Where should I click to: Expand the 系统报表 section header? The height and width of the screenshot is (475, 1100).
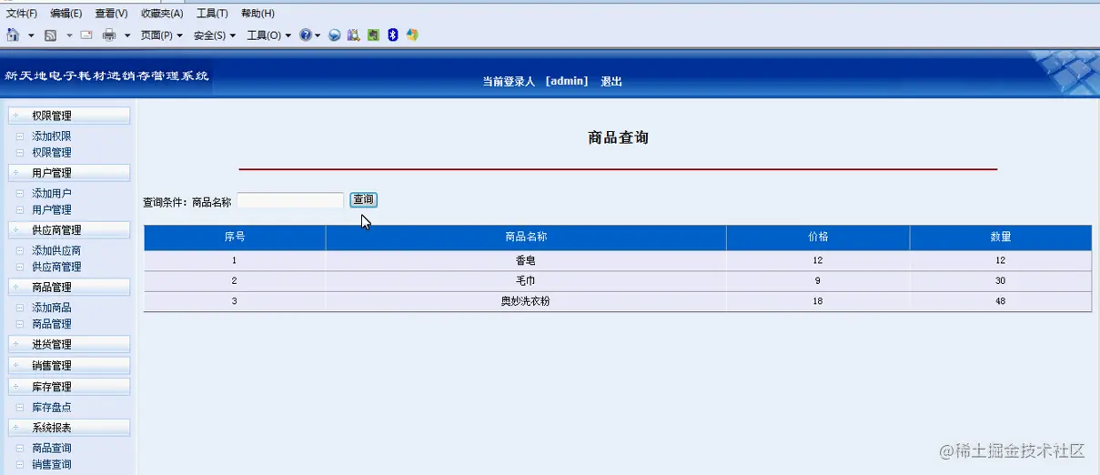pyautogui.click(x=69, y=428)
